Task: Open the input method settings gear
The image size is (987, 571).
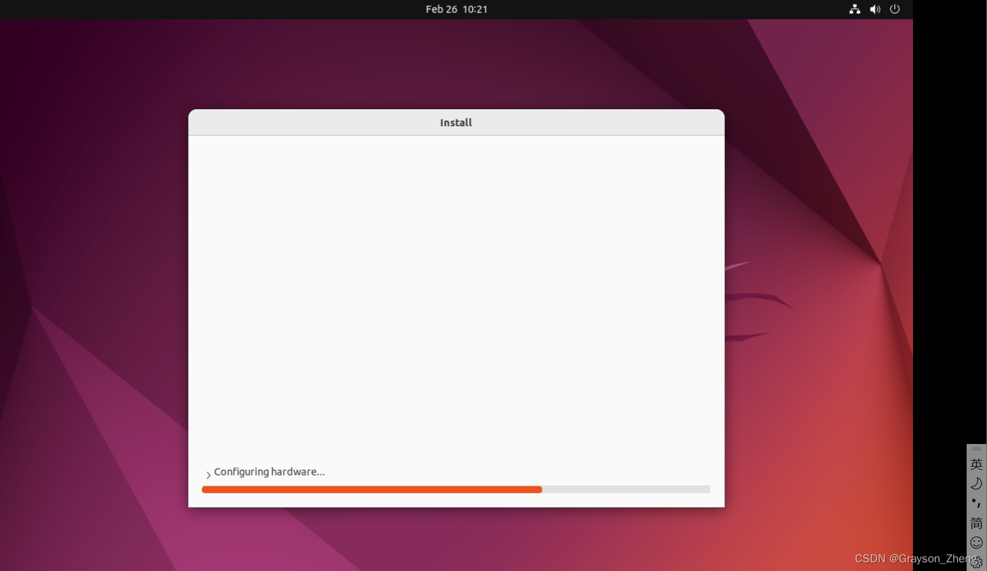Action: [977, 562]
